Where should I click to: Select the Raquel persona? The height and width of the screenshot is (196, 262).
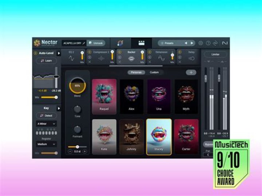[x=104, y=97]
